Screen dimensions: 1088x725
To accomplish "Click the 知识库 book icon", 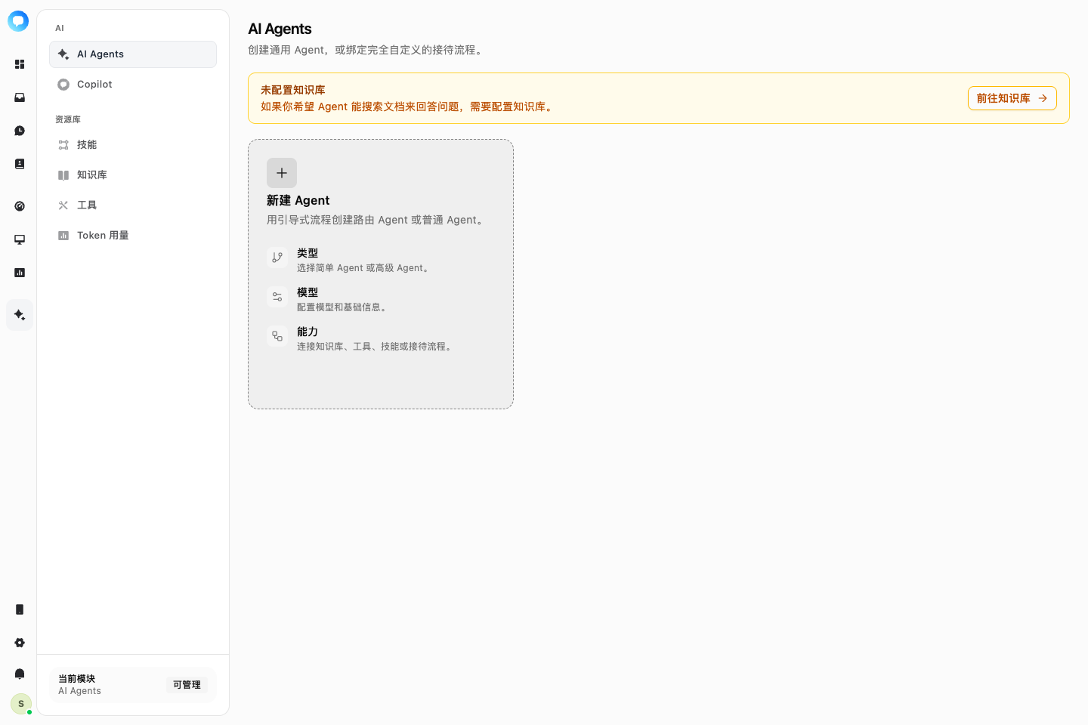I will (x=63, y=175).
